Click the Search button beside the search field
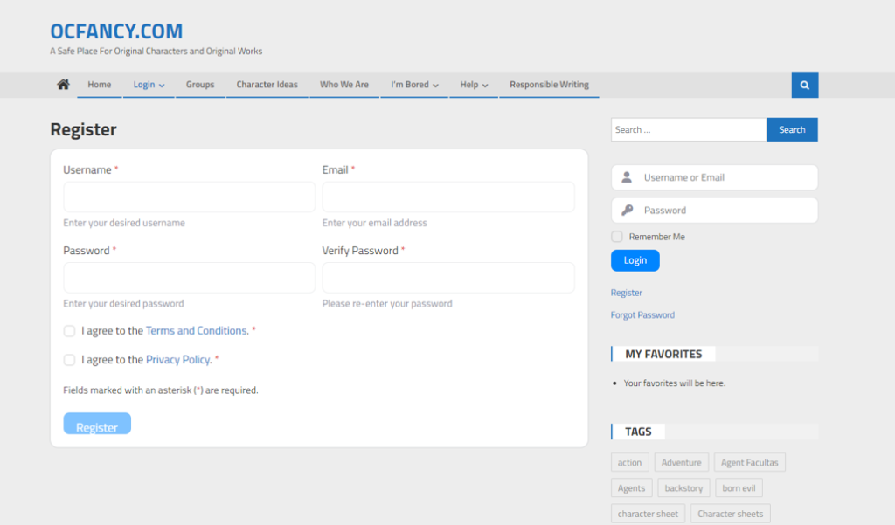The image size is (895, 525). [791, 128]
